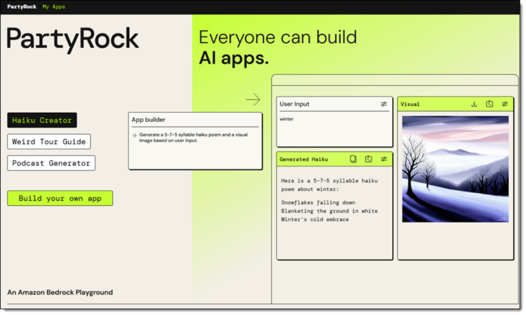Viewport: 526px width, 315px height.
Task: Click the App builder prompt text
Action: 193,138
